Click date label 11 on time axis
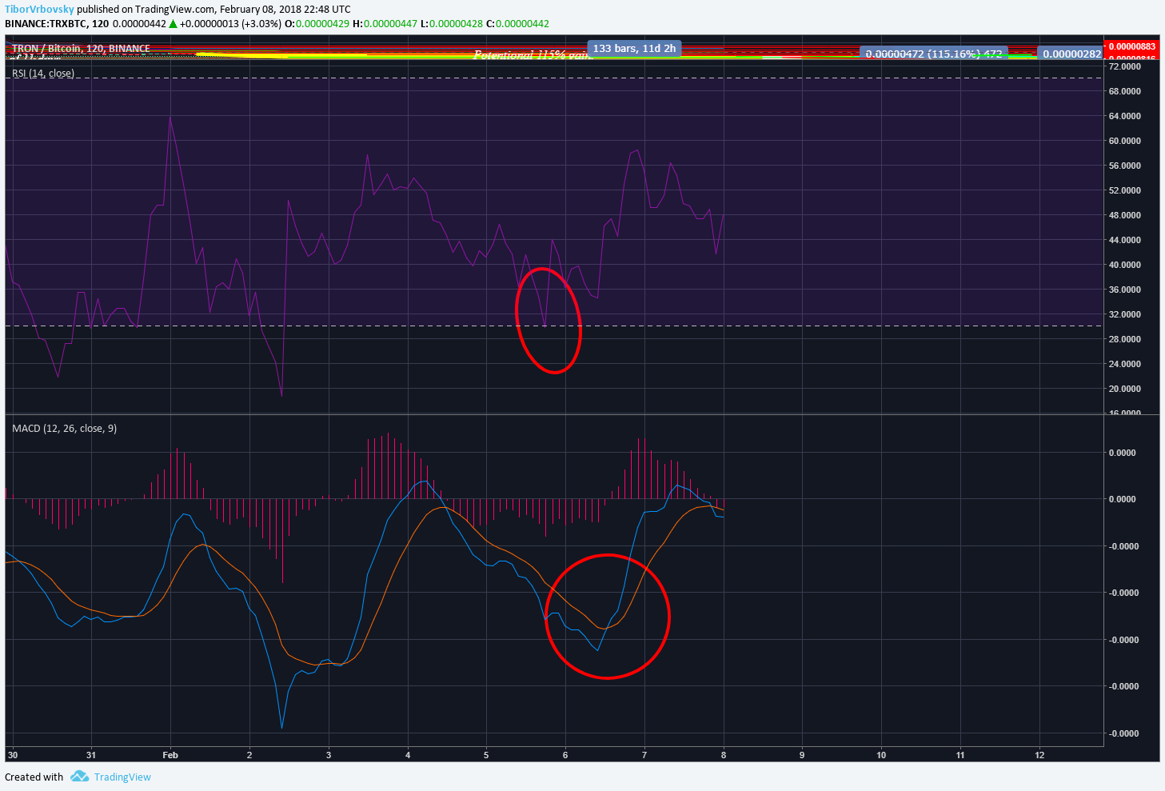 (x=960, y=755)
